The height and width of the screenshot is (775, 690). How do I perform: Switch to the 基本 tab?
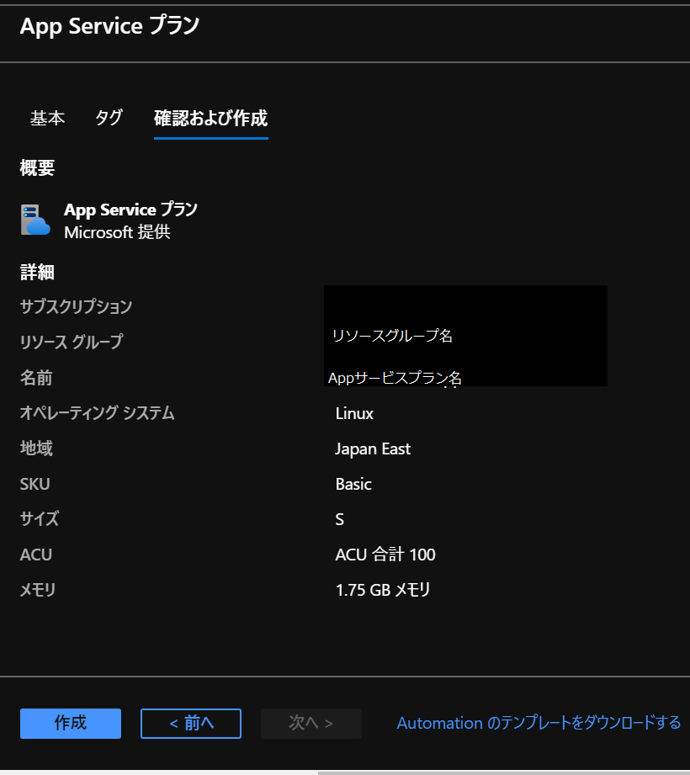47,118
